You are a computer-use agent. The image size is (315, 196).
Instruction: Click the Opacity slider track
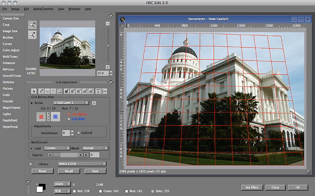(x=65, y=155)
